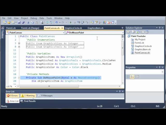Click the Save All toolbar icon
This screenshot has width=166, height=125.
23,23
